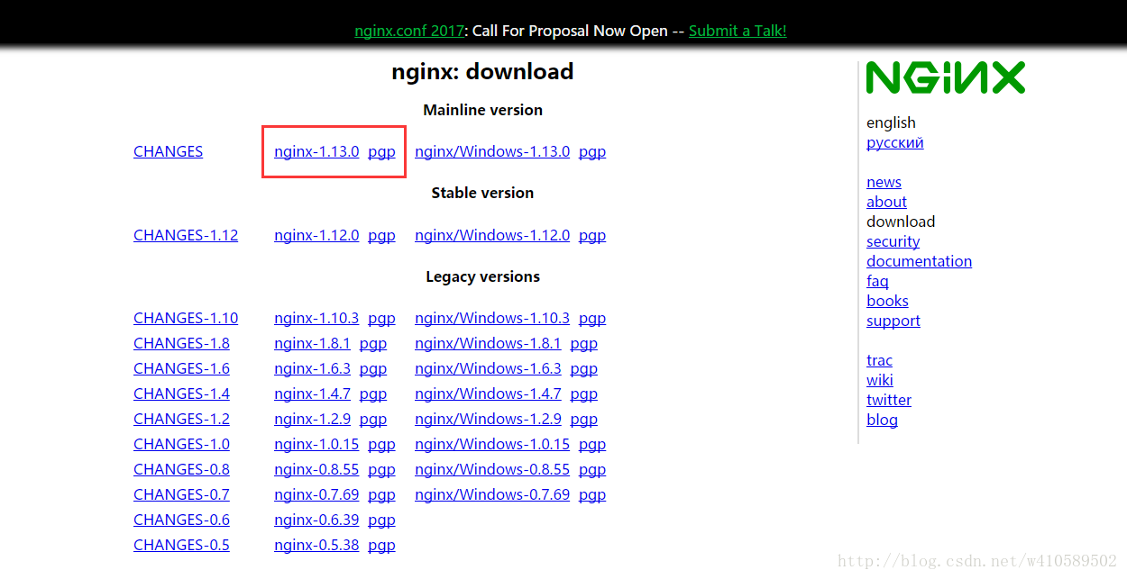Download nginx-1.6.3 source
The width and height of the screenshot is (1127, 579).
312,368
